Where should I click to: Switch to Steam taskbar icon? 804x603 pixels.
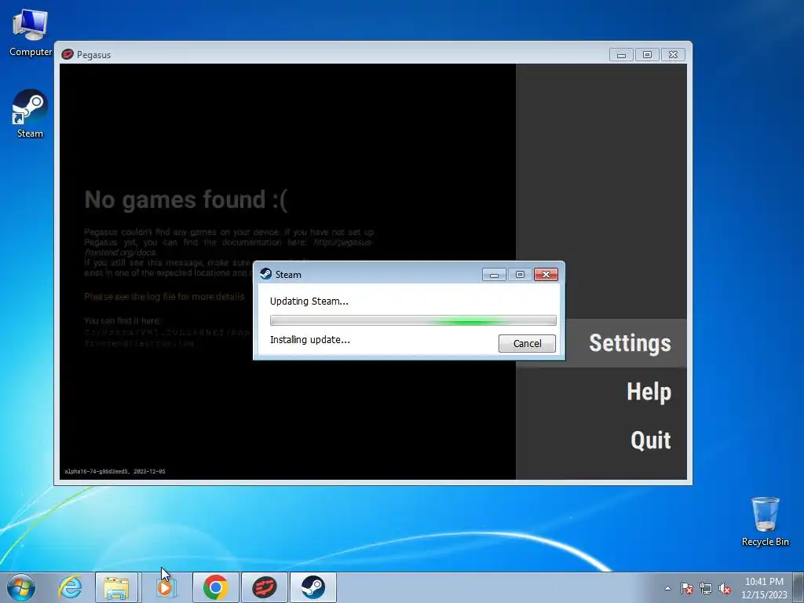(x=312, y=587)
